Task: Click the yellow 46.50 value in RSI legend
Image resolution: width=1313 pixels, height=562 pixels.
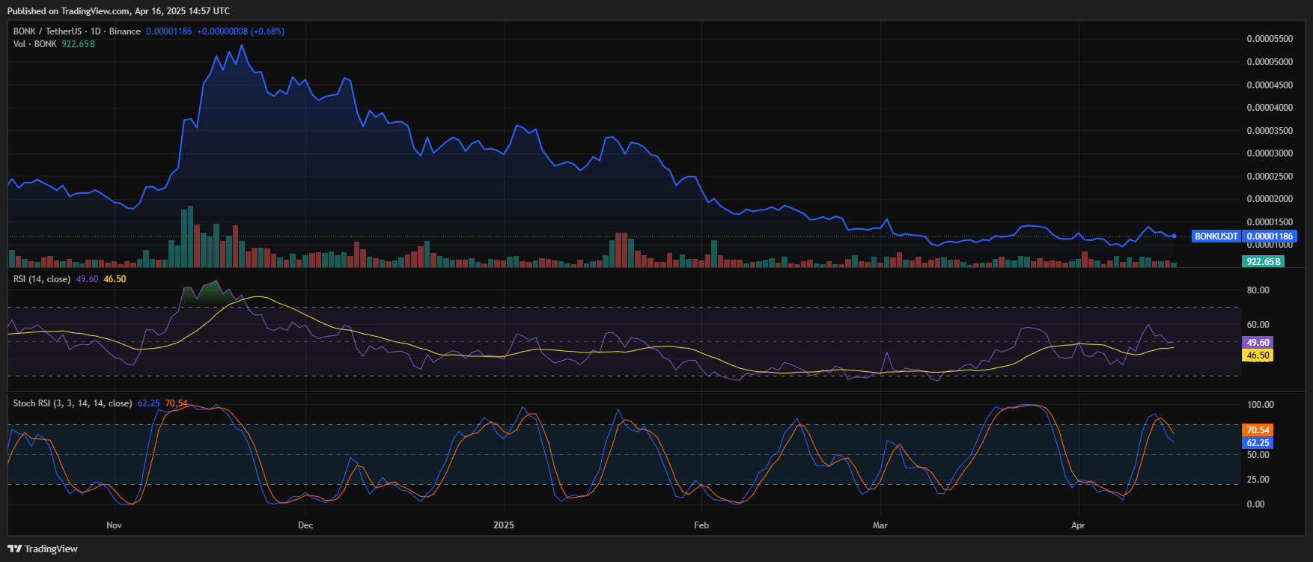Action: 115,279
